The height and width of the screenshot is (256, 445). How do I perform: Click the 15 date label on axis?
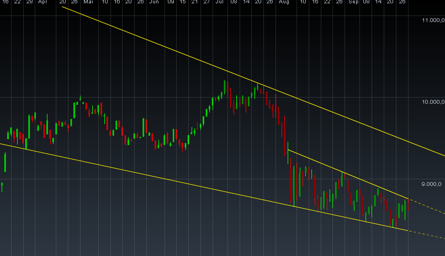[x=183, y=2]
